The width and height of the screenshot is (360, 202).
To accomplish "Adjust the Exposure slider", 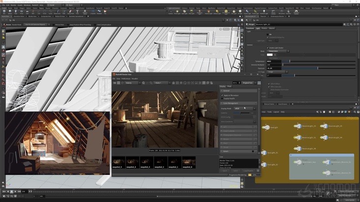I will point(319,68).
